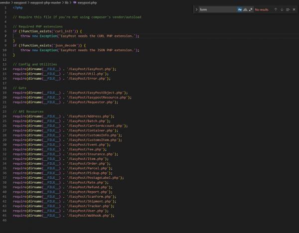Click '/EasyPost/Tracker.php' string
Viewport: 299px width, 233px height.
89,206
